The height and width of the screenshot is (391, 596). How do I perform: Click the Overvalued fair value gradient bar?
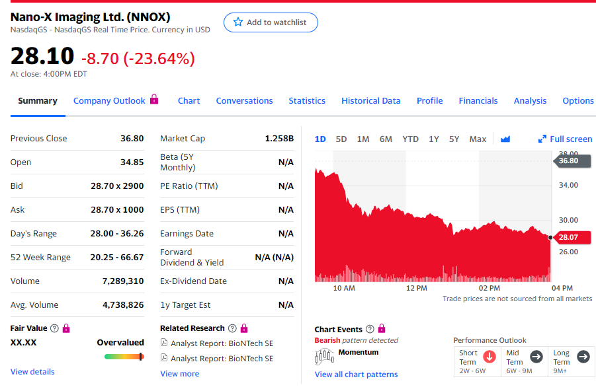click(x=124, y=357)
